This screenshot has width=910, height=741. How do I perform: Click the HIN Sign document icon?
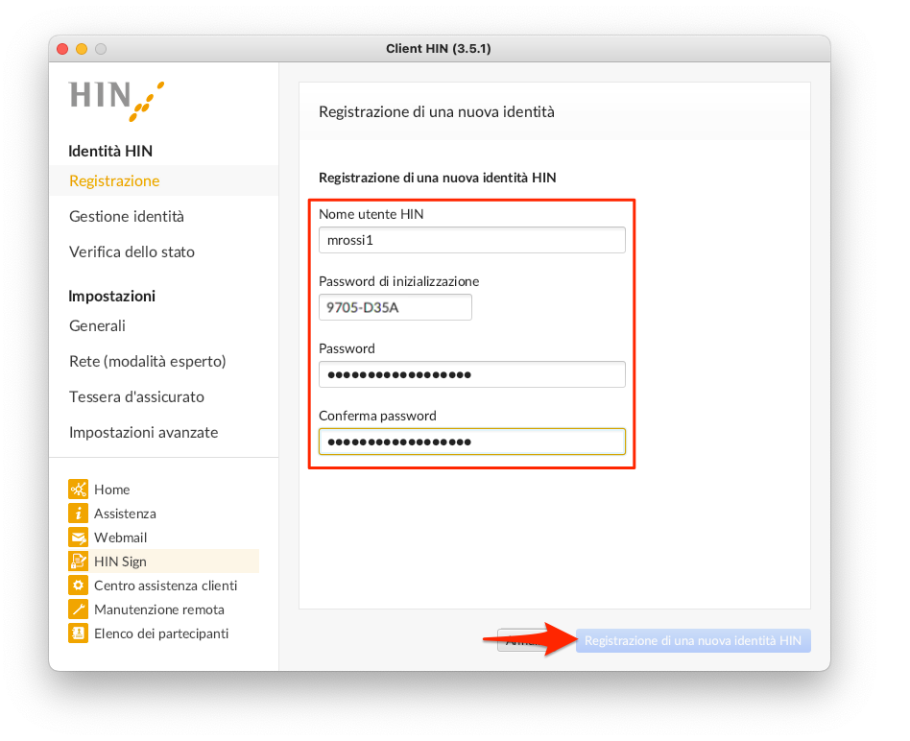pyautogui.click(x=78, y=562)
